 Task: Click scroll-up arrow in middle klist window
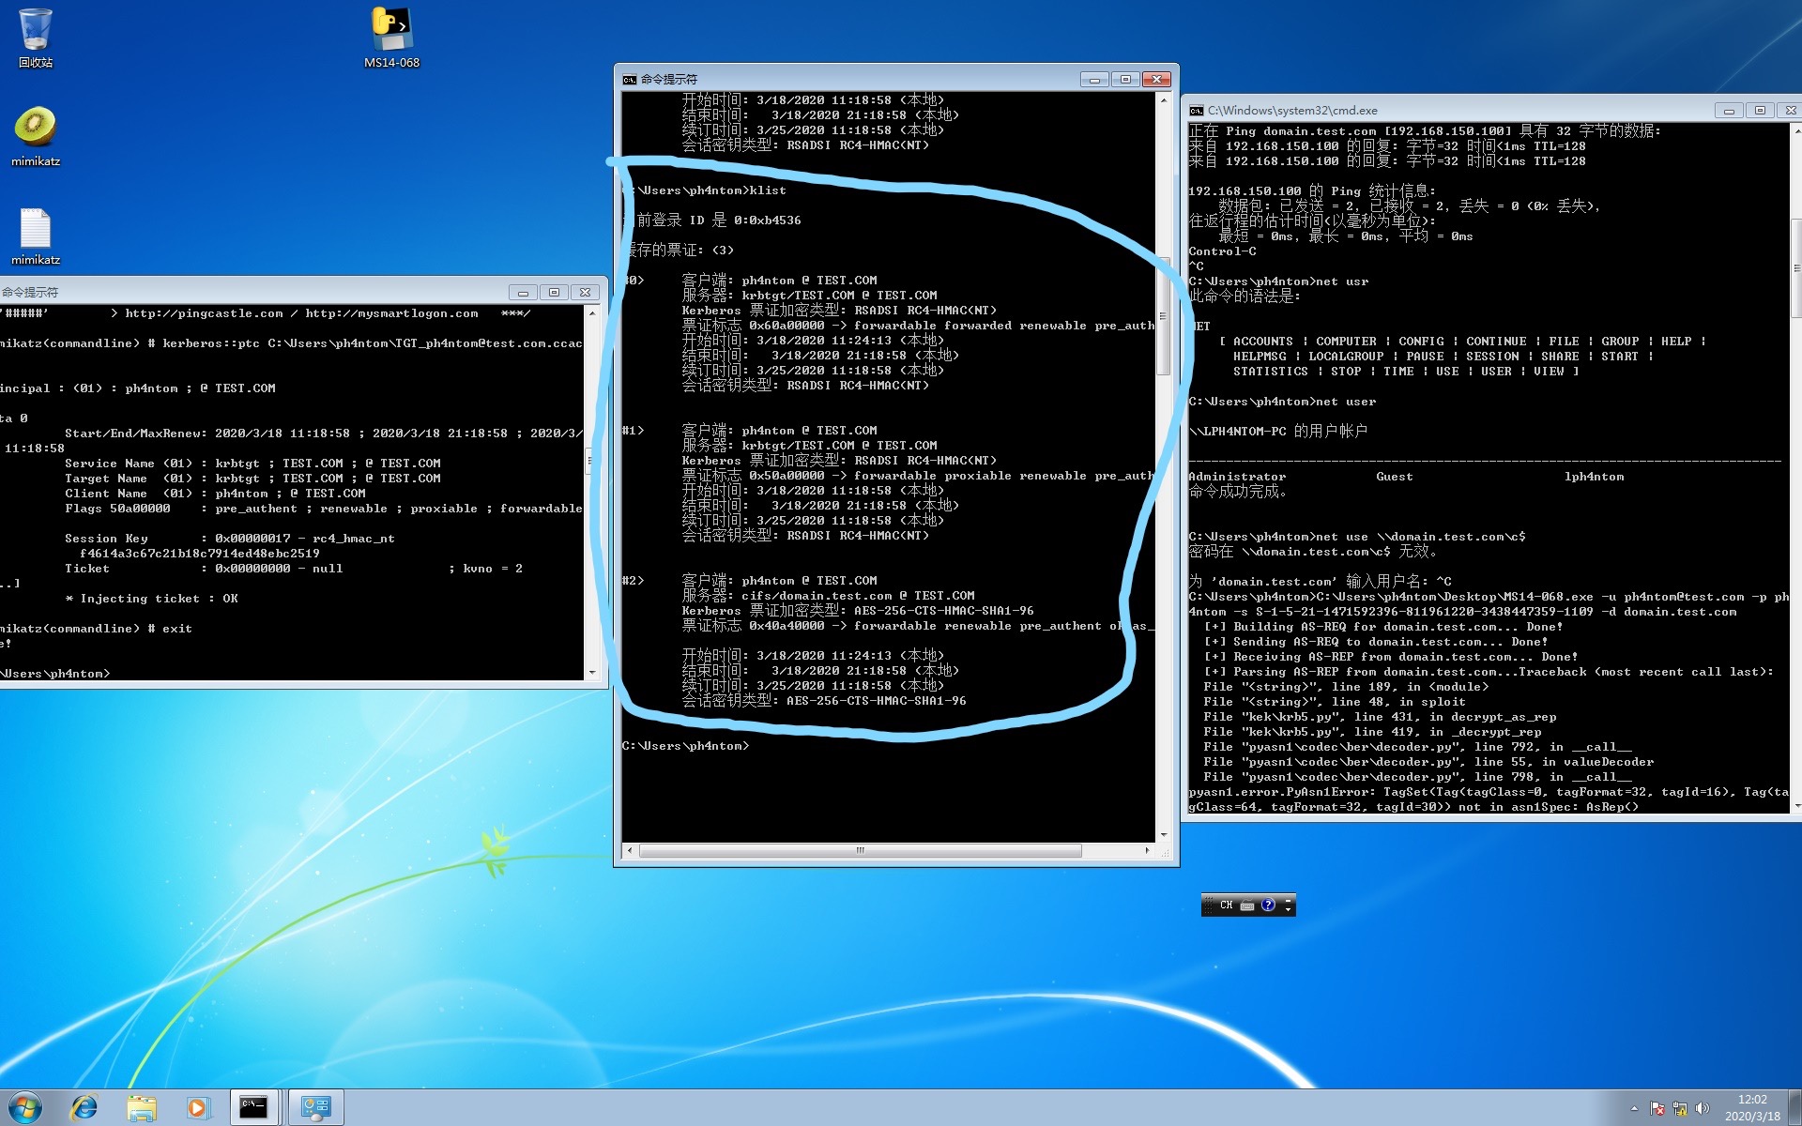coord(1164,99)
